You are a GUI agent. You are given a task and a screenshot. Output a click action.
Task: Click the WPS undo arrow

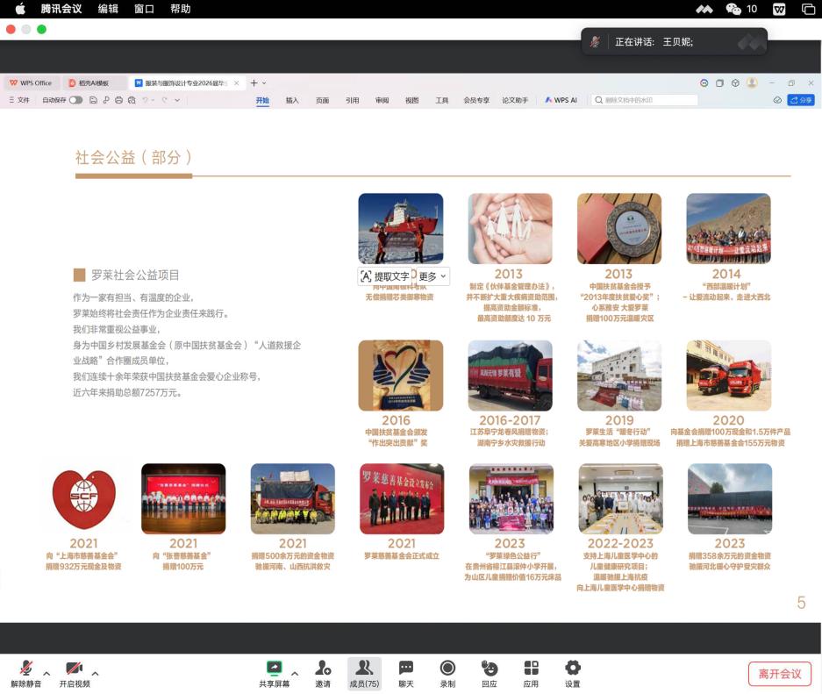[x=146, y=100]
